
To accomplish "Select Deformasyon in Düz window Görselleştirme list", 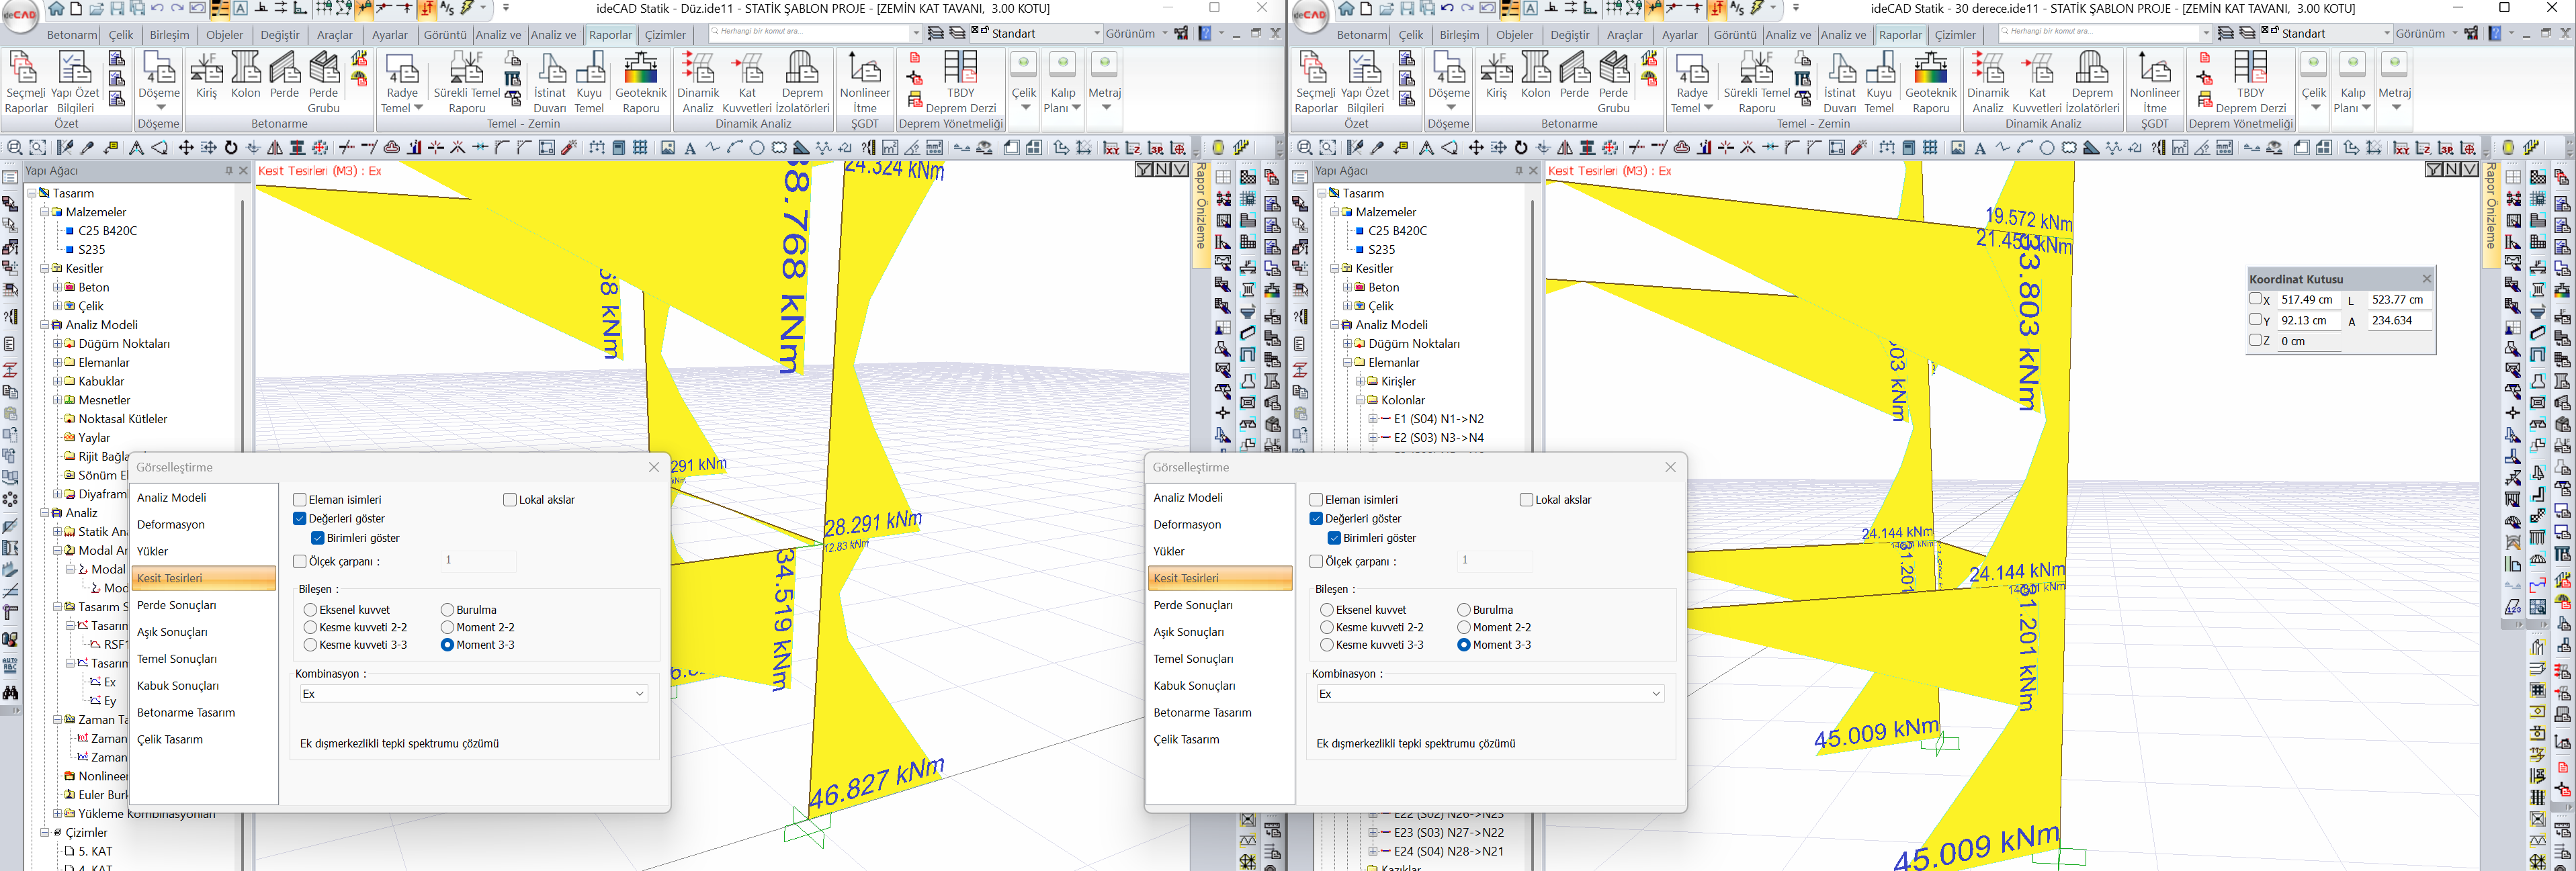I will click(203, 525).
